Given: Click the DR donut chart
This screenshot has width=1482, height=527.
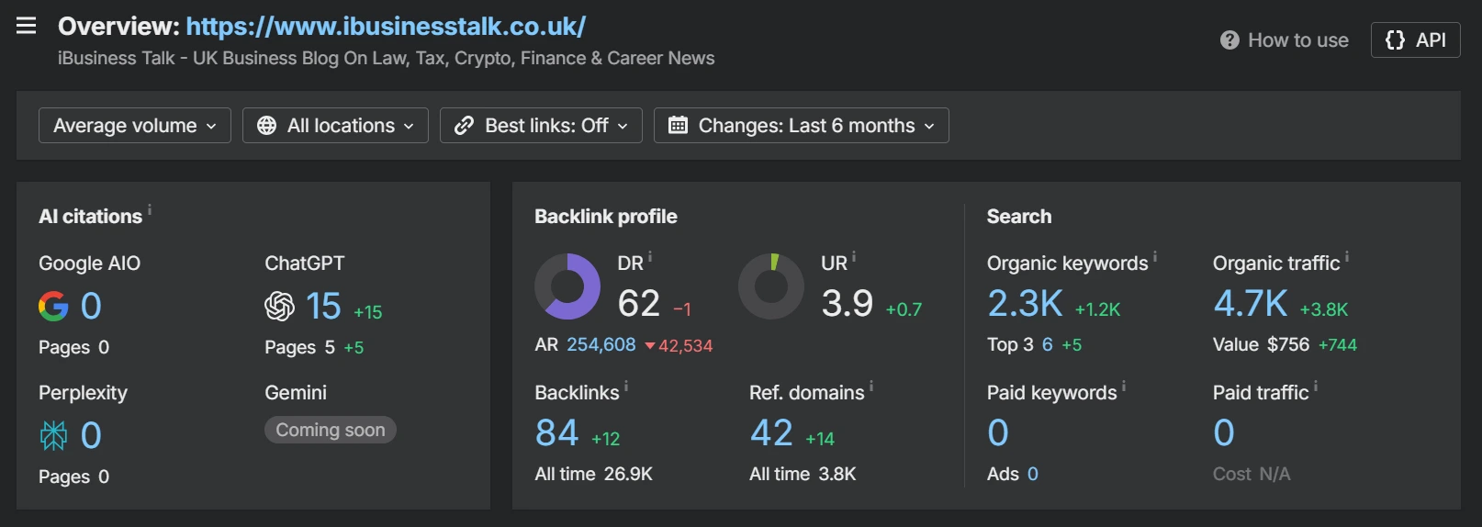Looking at the screenshot, I should pyautogui.click(x=567, y=286).
